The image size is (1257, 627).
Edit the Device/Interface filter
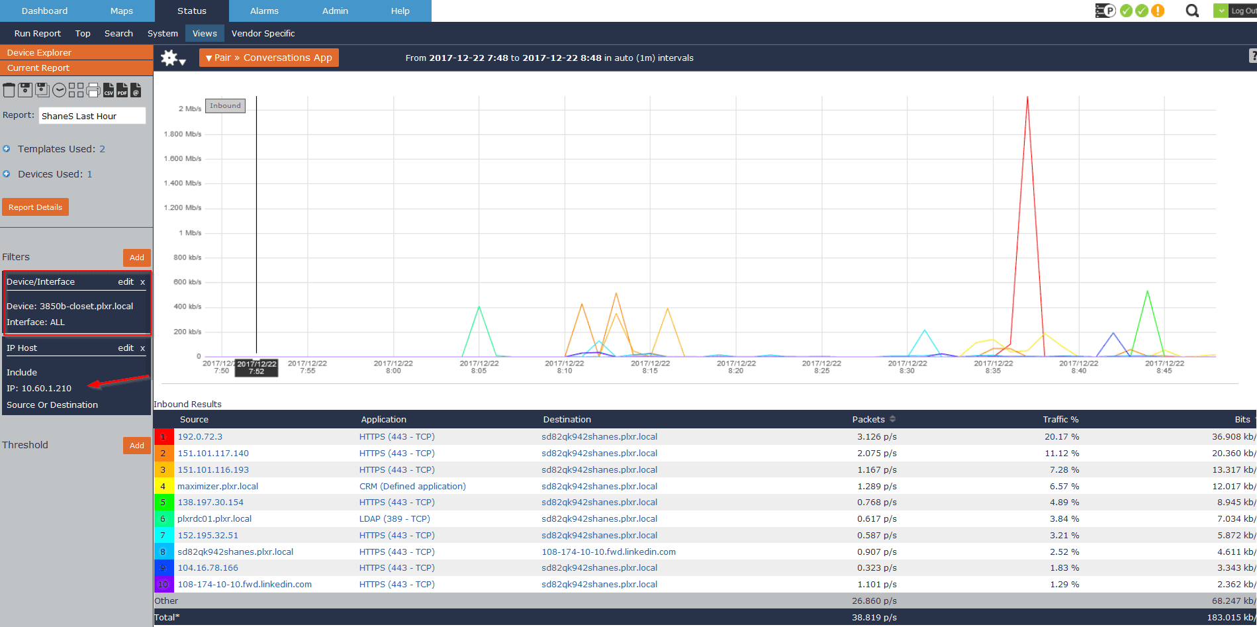pos(126,282)
